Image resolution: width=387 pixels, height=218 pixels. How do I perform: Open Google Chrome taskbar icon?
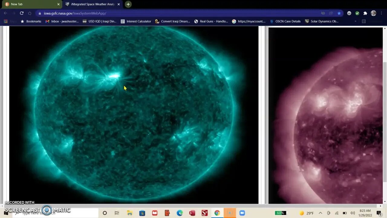click(217, 213)
